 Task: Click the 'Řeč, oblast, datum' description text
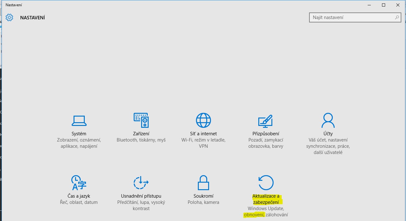79,202
